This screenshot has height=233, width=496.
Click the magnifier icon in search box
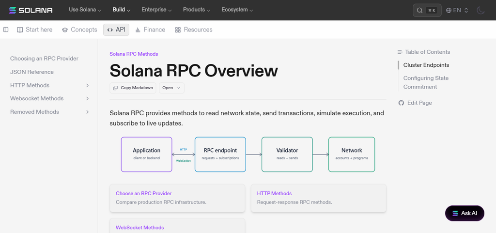coord(420,10)
